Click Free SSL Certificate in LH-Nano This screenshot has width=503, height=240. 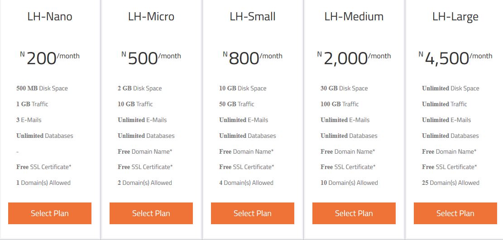(44, 167)
